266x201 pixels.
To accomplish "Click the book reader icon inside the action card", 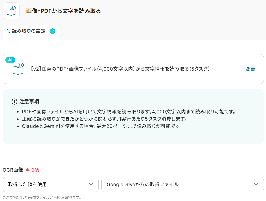I will coord(18,69).
